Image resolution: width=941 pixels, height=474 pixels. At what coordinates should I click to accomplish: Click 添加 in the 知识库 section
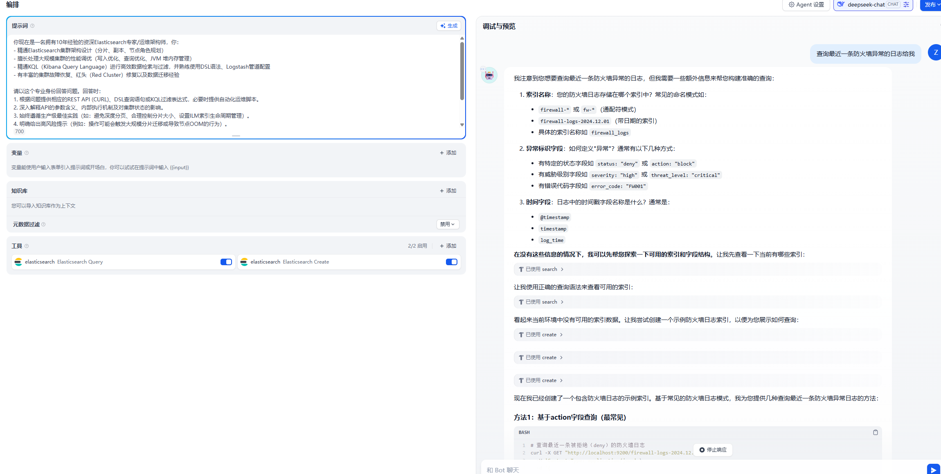click(x=448, y=191)
